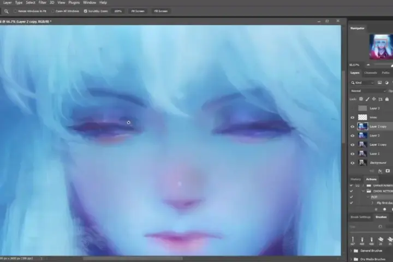The width and height of the screenshot is (393, 262).
Task: Open the Help menu
Action: pos(103,3)
